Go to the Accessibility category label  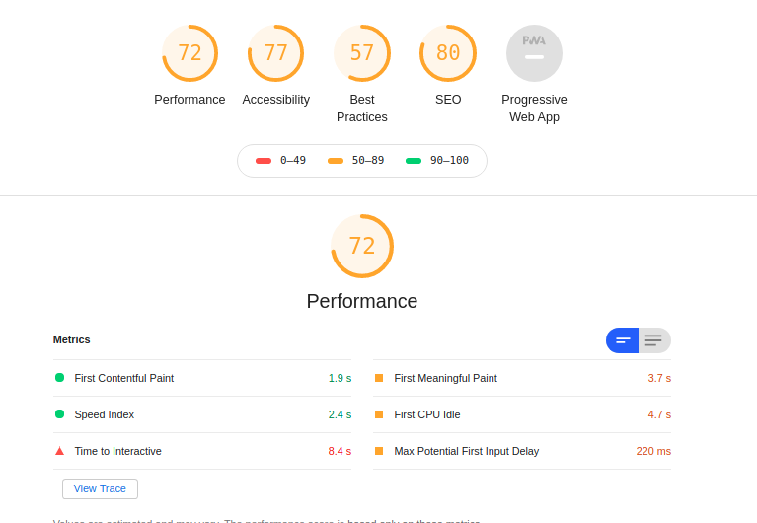coord(275,100)
